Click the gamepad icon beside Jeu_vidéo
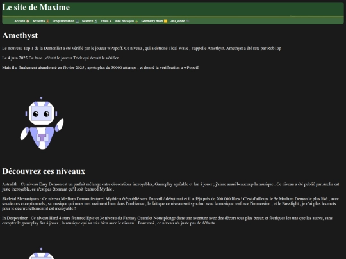 pyautogui.click(x=187, y=21)
